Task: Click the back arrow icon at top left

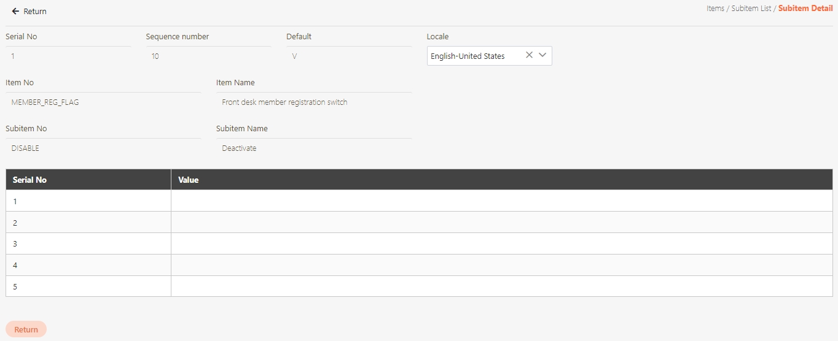Action: point(15,12)
